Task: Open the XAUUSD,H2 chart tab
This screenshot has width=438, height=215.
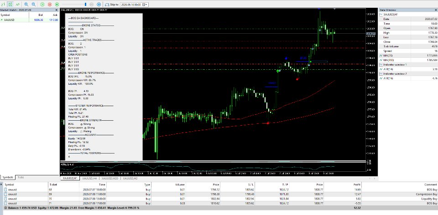Action: 131,178
